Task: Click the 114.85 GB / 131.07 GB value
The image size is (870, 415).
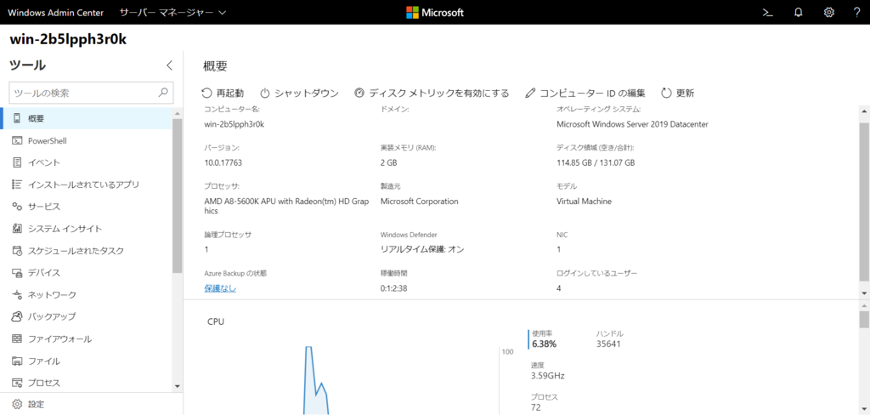Action: (x=596, y=162)
